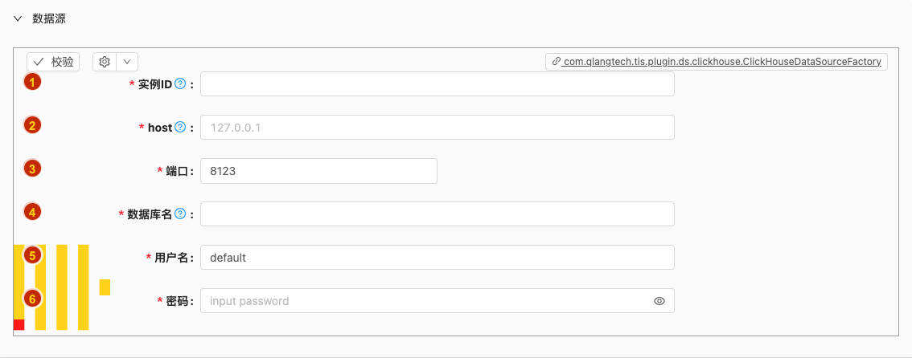
Task: Click red step marker number 6
Action: click(32, 299)
